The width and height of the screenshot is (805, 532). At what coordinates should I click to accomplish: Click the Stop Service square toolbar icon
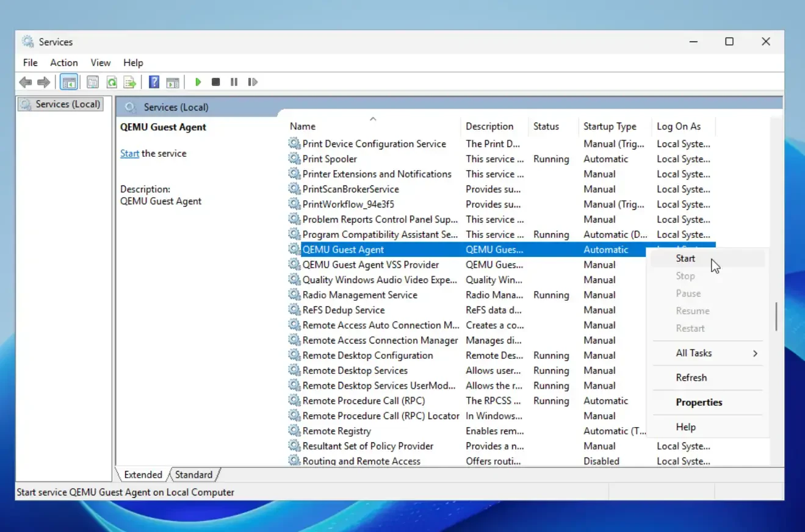click(215, 82)
